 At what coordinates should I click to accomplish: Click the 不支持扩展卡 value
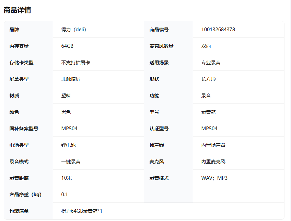coord(76,63)
